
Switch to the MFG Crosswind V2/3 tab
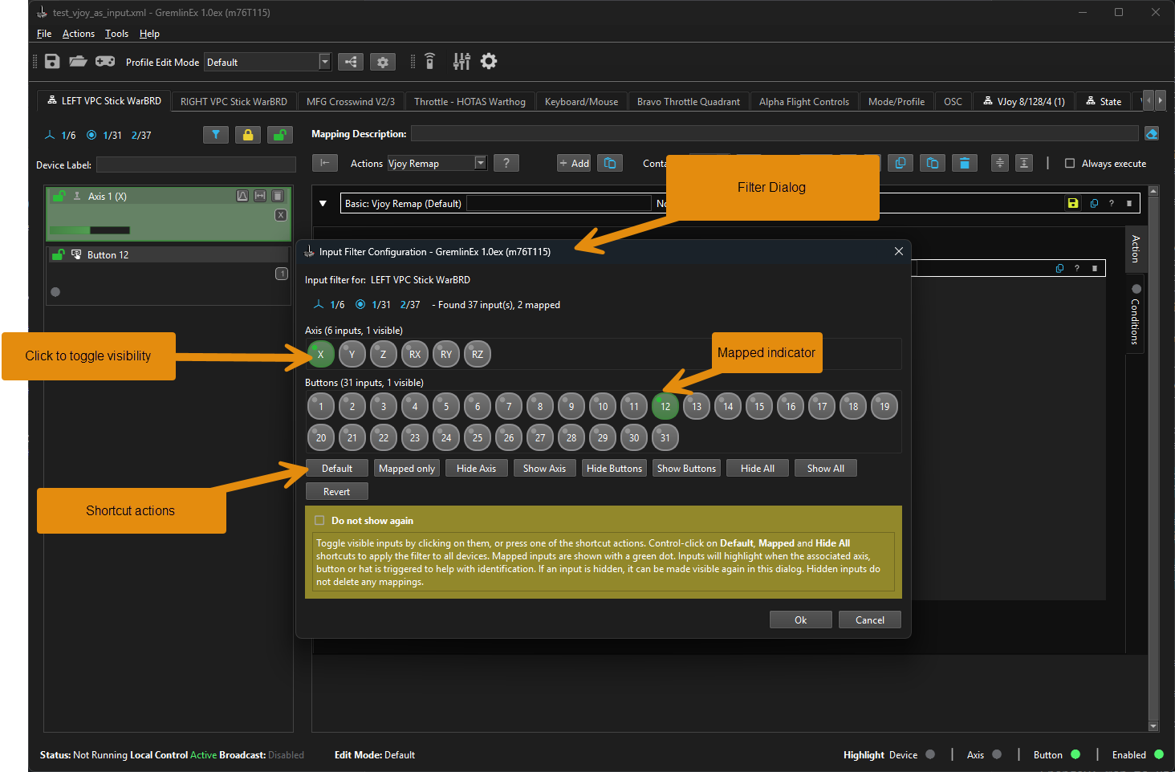point(351,102)
